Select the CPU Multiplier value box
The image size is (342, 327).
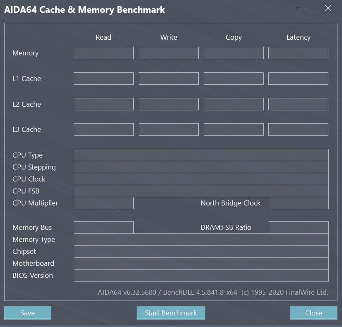tap(104, 203)
